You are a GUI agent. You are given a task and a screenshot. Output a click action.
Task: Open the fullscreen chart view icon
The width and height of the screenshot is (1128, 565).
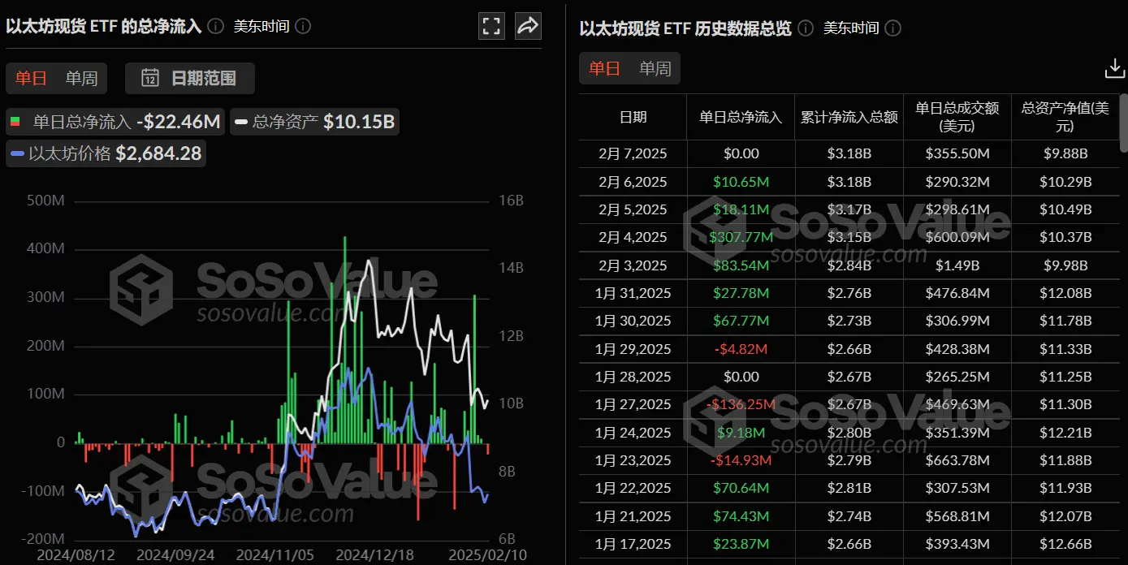click(492, 26)
